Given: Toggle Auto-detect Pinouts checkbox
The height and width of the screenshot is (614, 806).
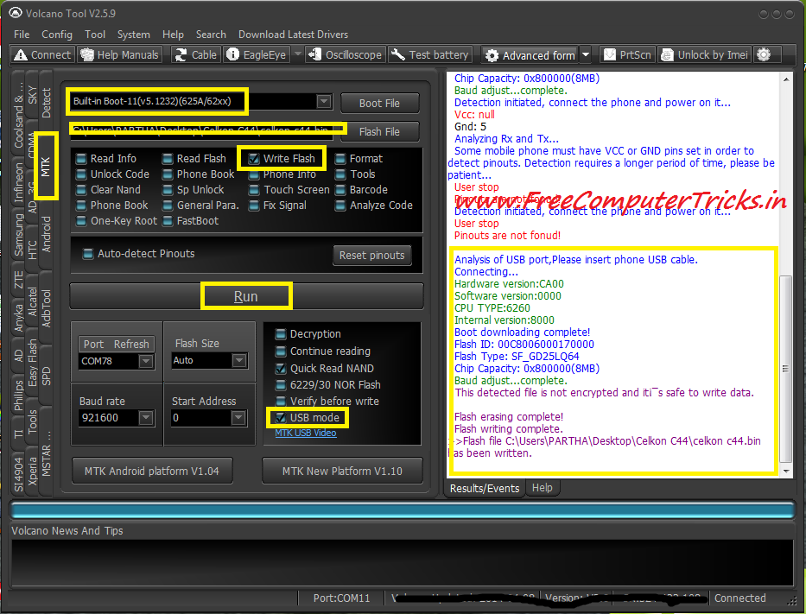Looking at the screenshot, I should (x=88, y=253).
